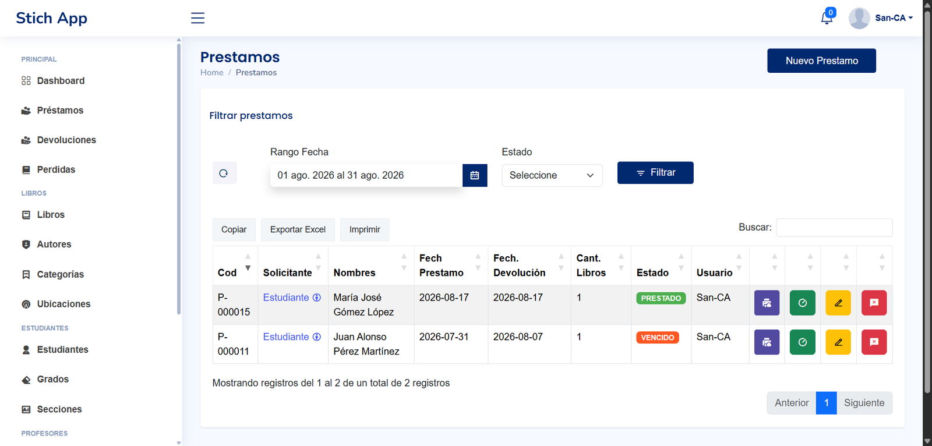Click the Nuevo Prestamo button
Screen dimensions: 932x446
coord(821,61)
